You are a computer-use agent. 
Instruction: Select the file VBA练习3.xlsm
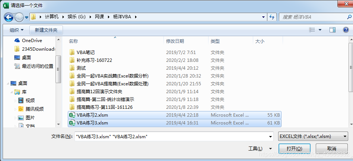[x=175, y=123]
